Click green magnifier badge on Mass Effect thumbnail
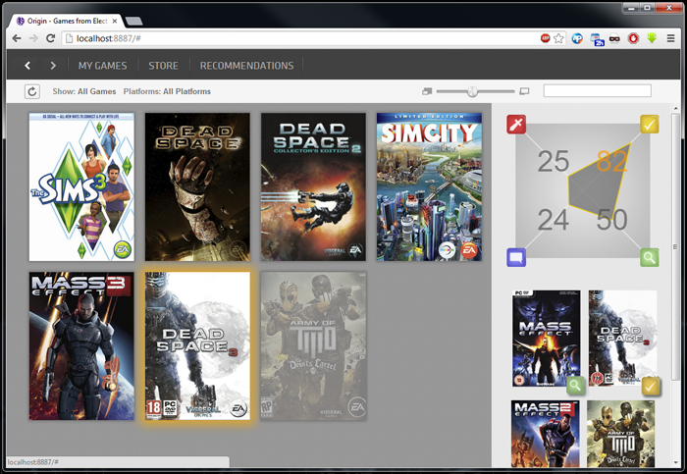The height and width of the screenshot is (474, 687). 575,386
